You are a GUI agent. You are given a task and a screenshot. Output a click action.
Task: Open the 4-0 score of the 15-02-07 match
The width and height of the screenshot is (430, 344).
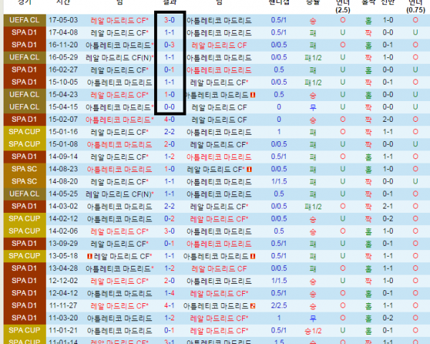(169, 120)
